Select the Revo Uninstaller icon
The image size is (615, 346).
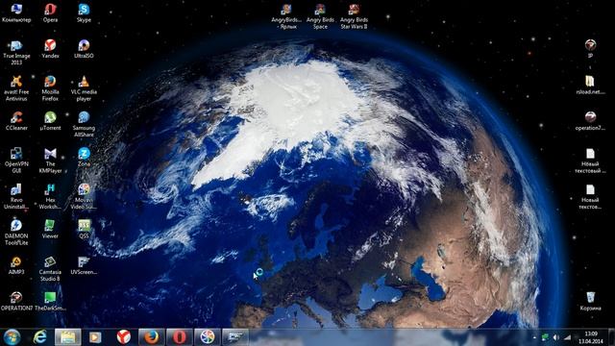(16, 196)
